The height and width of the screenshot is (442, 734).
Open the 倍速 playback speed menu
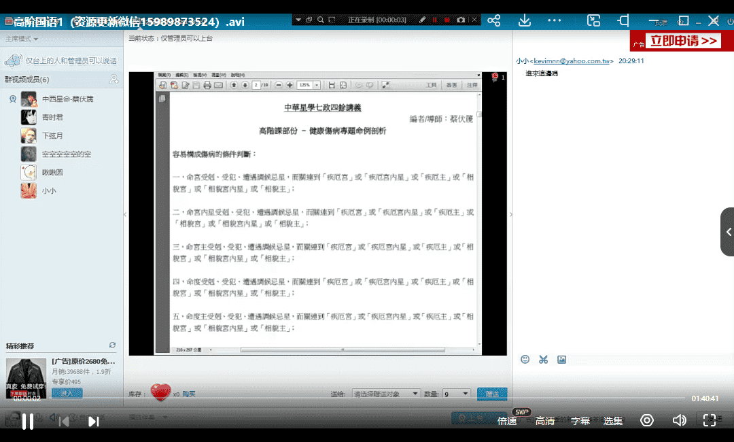[507, 421]
